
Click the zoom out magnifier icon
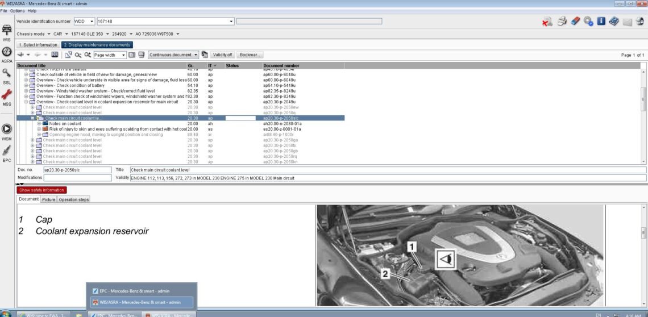[x=78, y=55]
